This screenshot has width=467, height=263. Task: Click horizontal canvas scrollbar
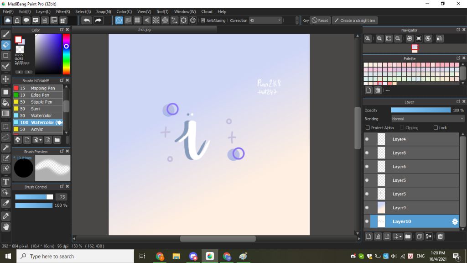pos(218,238)
